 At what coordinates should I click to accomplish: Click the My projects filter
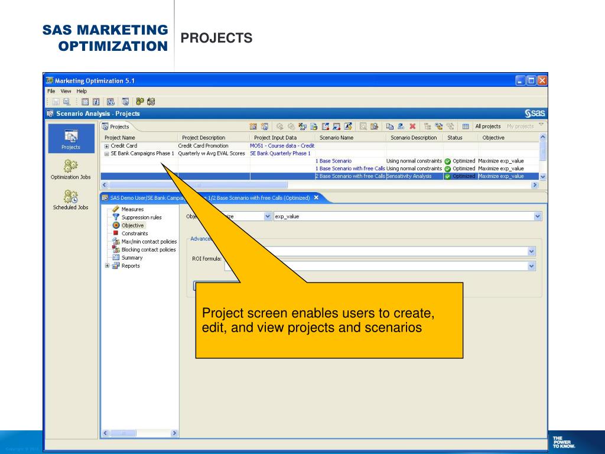(x=520, y=127)
